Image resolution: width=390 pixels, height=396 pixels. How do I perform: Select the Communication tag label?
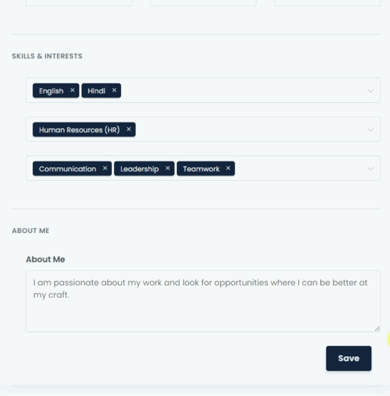tap(68, 169)
